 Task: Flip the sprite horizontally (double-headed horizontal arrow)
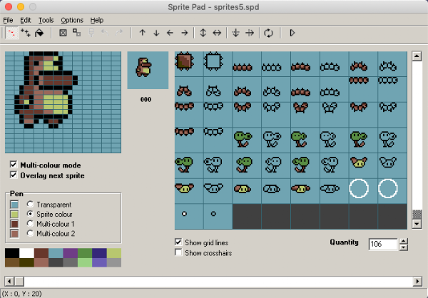pos(217,33)
